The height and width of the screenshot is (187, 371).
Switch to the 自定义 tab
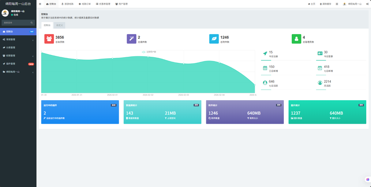(x=60, y=25)
